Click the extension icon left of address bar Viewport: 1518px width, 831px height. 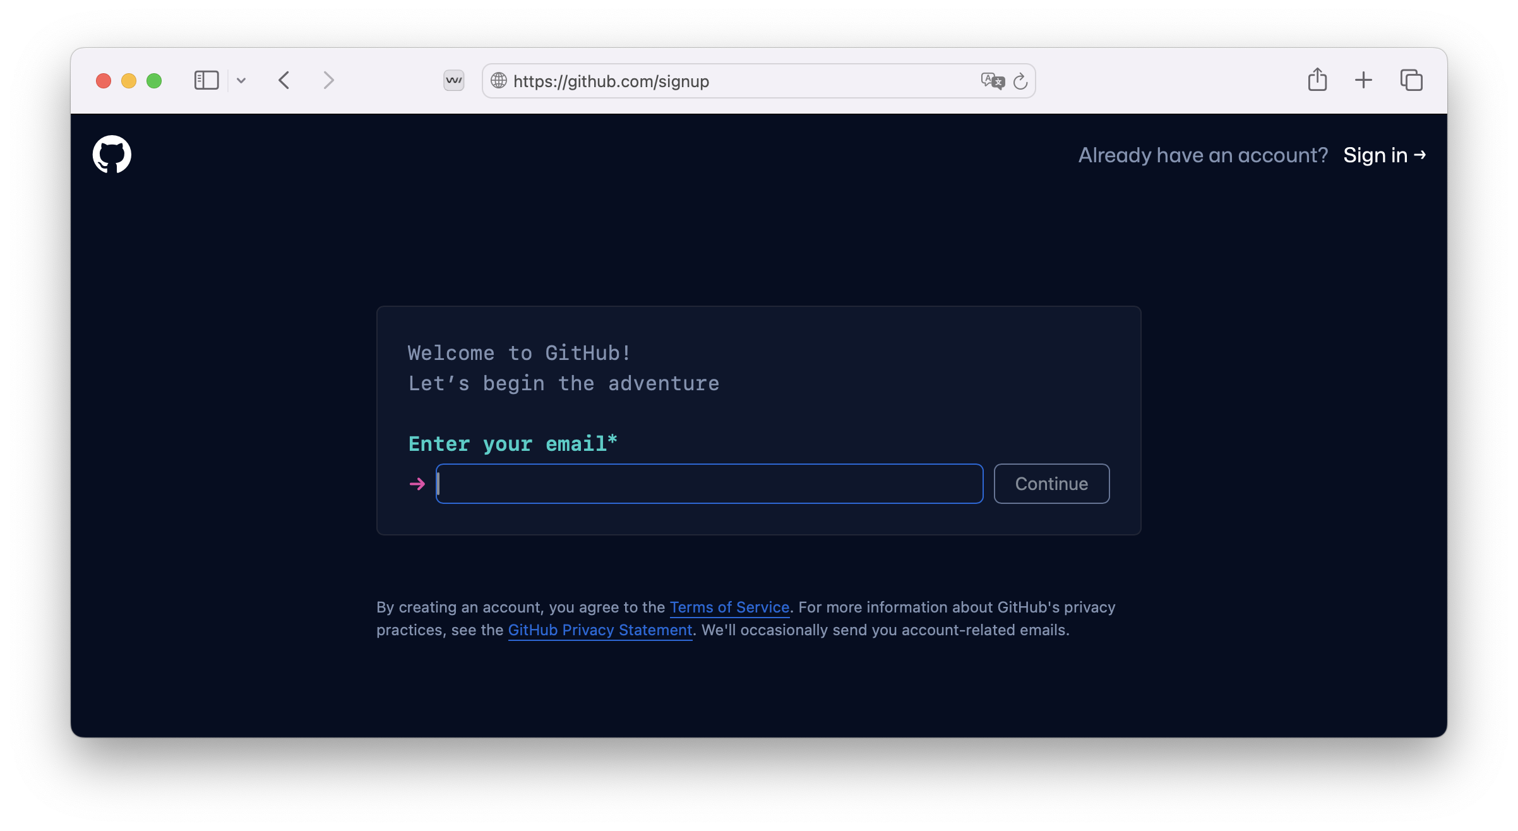pos(453,80)
